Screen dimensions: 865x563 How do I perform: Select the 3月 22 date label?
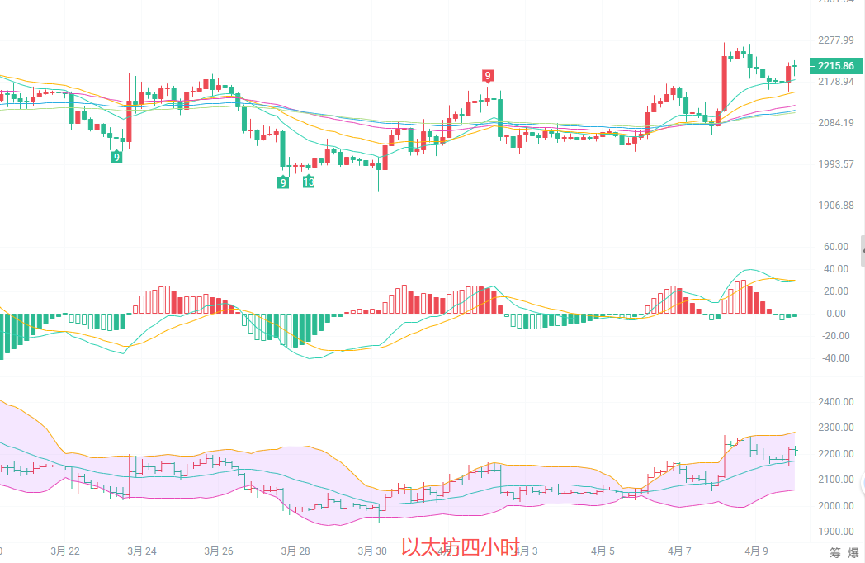pyautogui.click(x=64, y=551)
